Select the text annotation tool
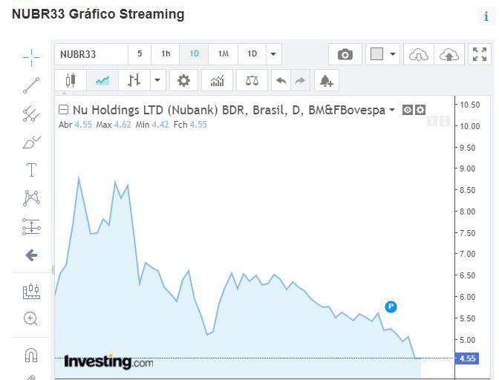 tap(31, 170)
